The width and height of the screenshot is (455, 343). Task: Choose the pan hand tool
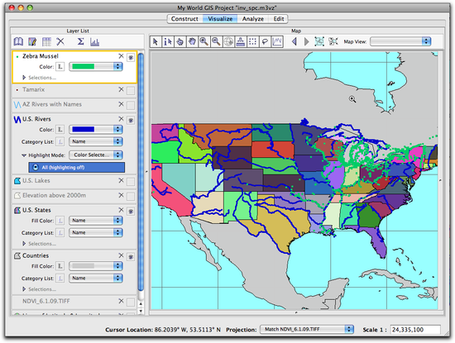(x=192, y=42)
